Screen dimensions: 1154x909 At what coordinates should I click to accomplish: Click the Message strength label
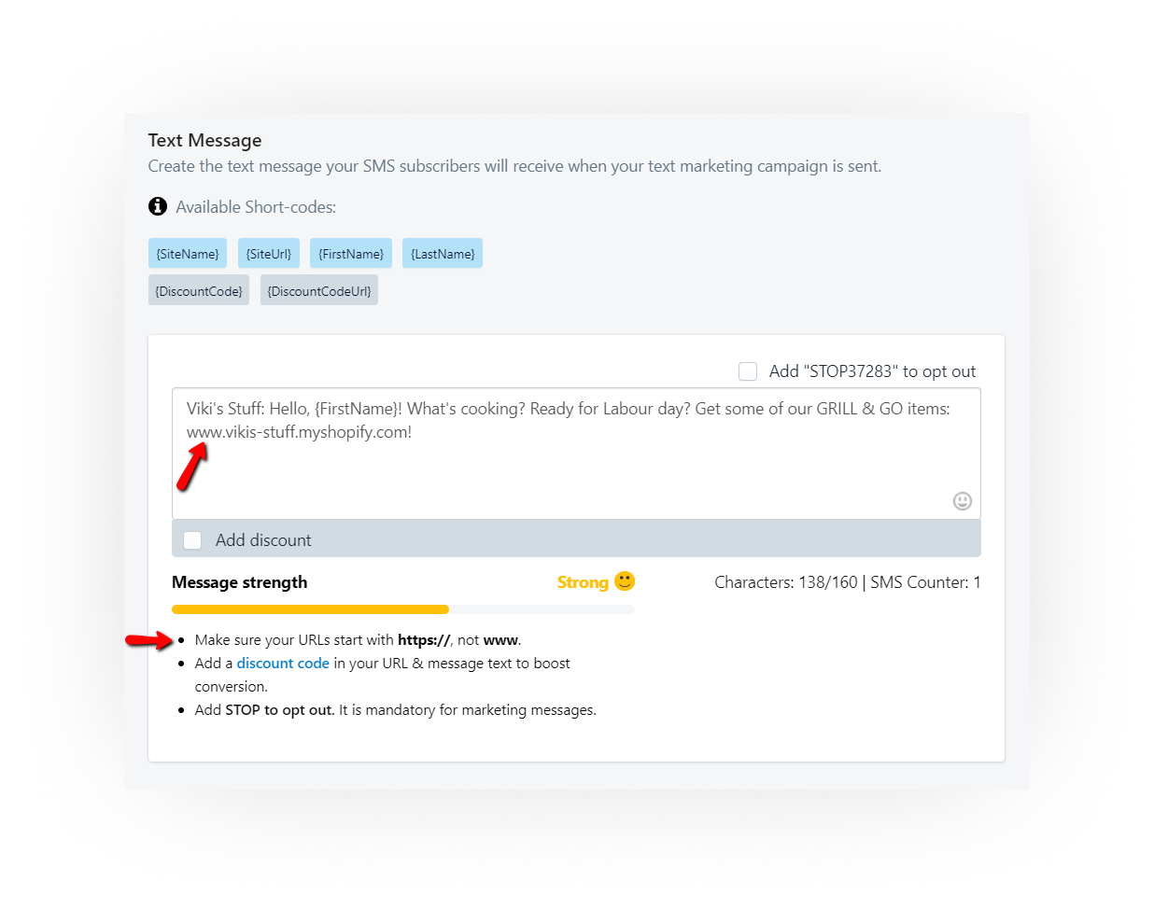[239, 582]
